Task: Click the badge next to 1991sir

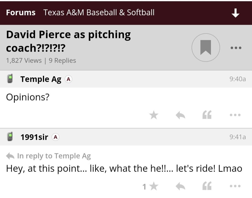Action: pyautogui.click(x=55, y=137)
